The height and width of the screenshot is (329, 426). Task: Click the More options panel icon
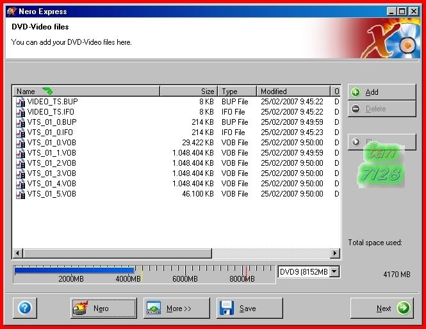pyautogui.click(x=154, y=308)
